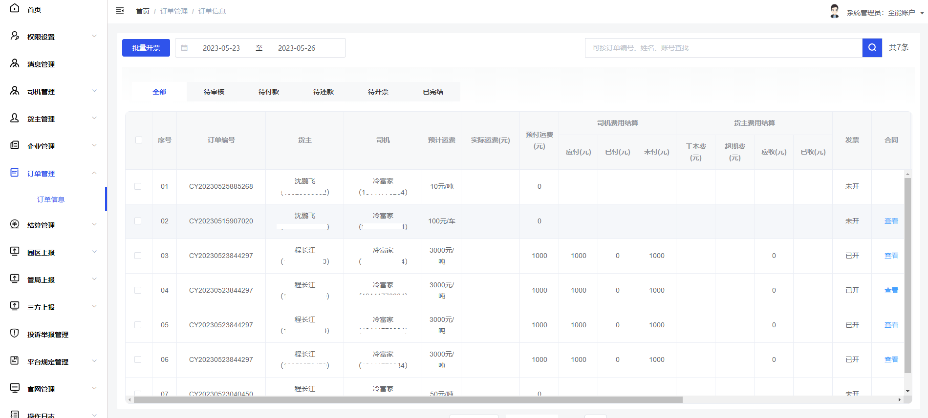Open the account dropdown arrow at top right
This screenshot has height=418, width=928.
[x=922, y=13]
